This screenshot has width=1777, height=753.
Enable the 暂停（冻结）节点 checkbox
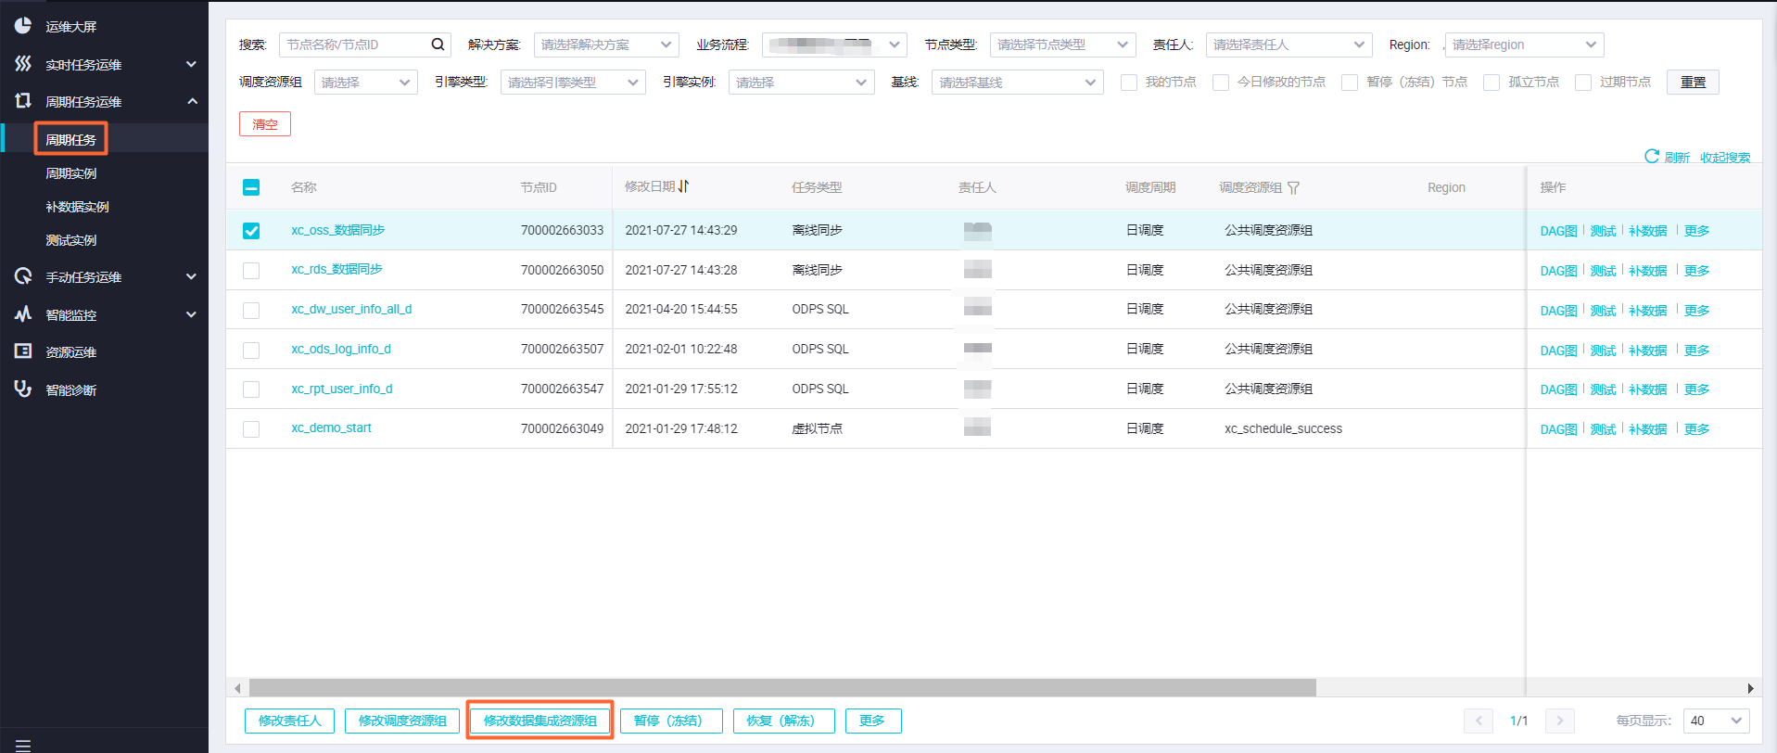tap(1350, 83)
